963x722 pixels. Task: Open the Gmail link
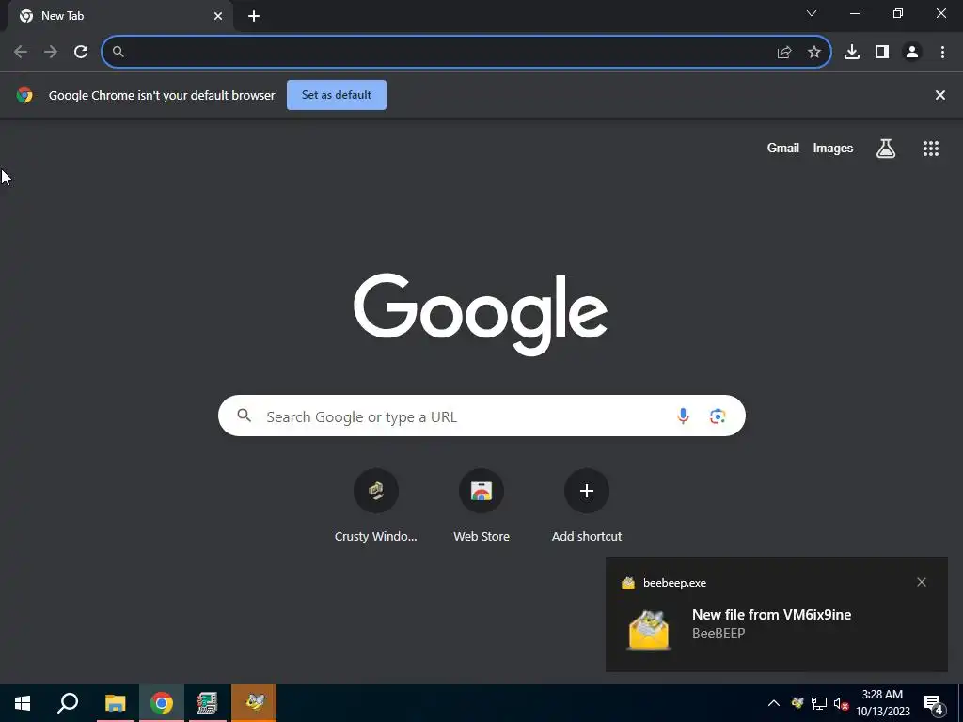[783, 148]
